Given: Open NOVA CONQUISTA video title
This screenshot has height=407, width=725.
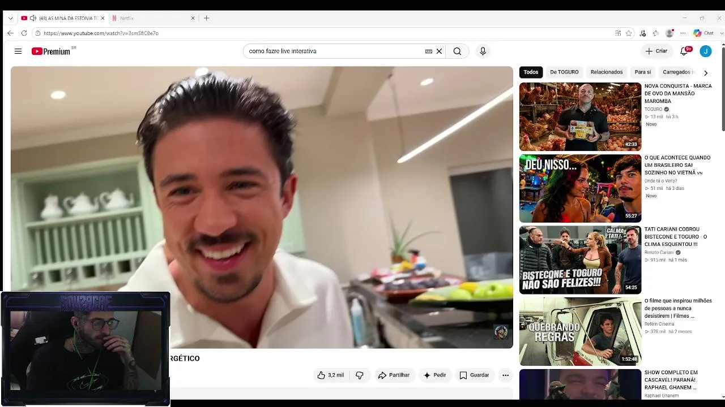Looking at the screenshot, I should 678,94.
